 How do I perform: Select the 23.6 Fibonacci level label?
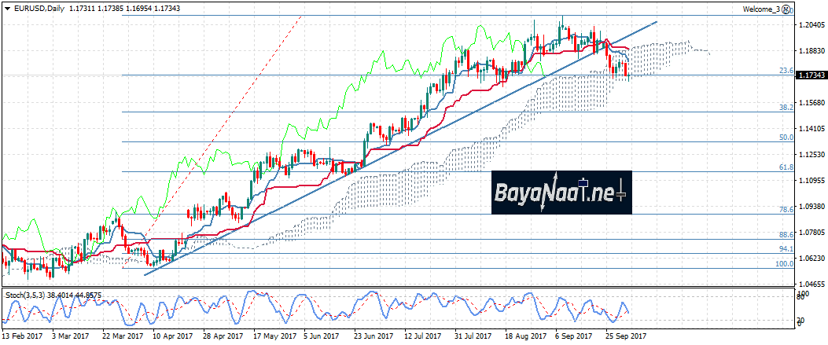(x=785, y=71)
